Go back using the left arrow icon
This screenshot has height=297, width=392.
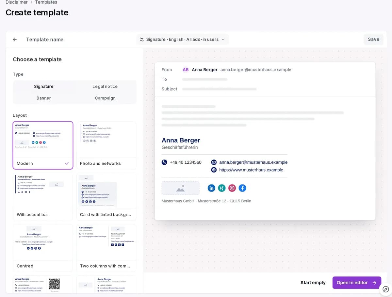(x=15, y=40)
